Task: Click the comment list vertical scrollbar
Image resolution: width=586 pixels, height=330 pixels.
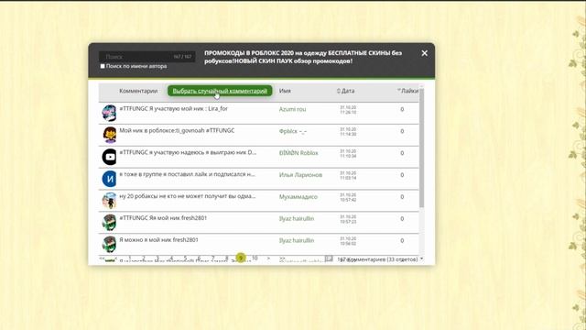Action: 421,148
